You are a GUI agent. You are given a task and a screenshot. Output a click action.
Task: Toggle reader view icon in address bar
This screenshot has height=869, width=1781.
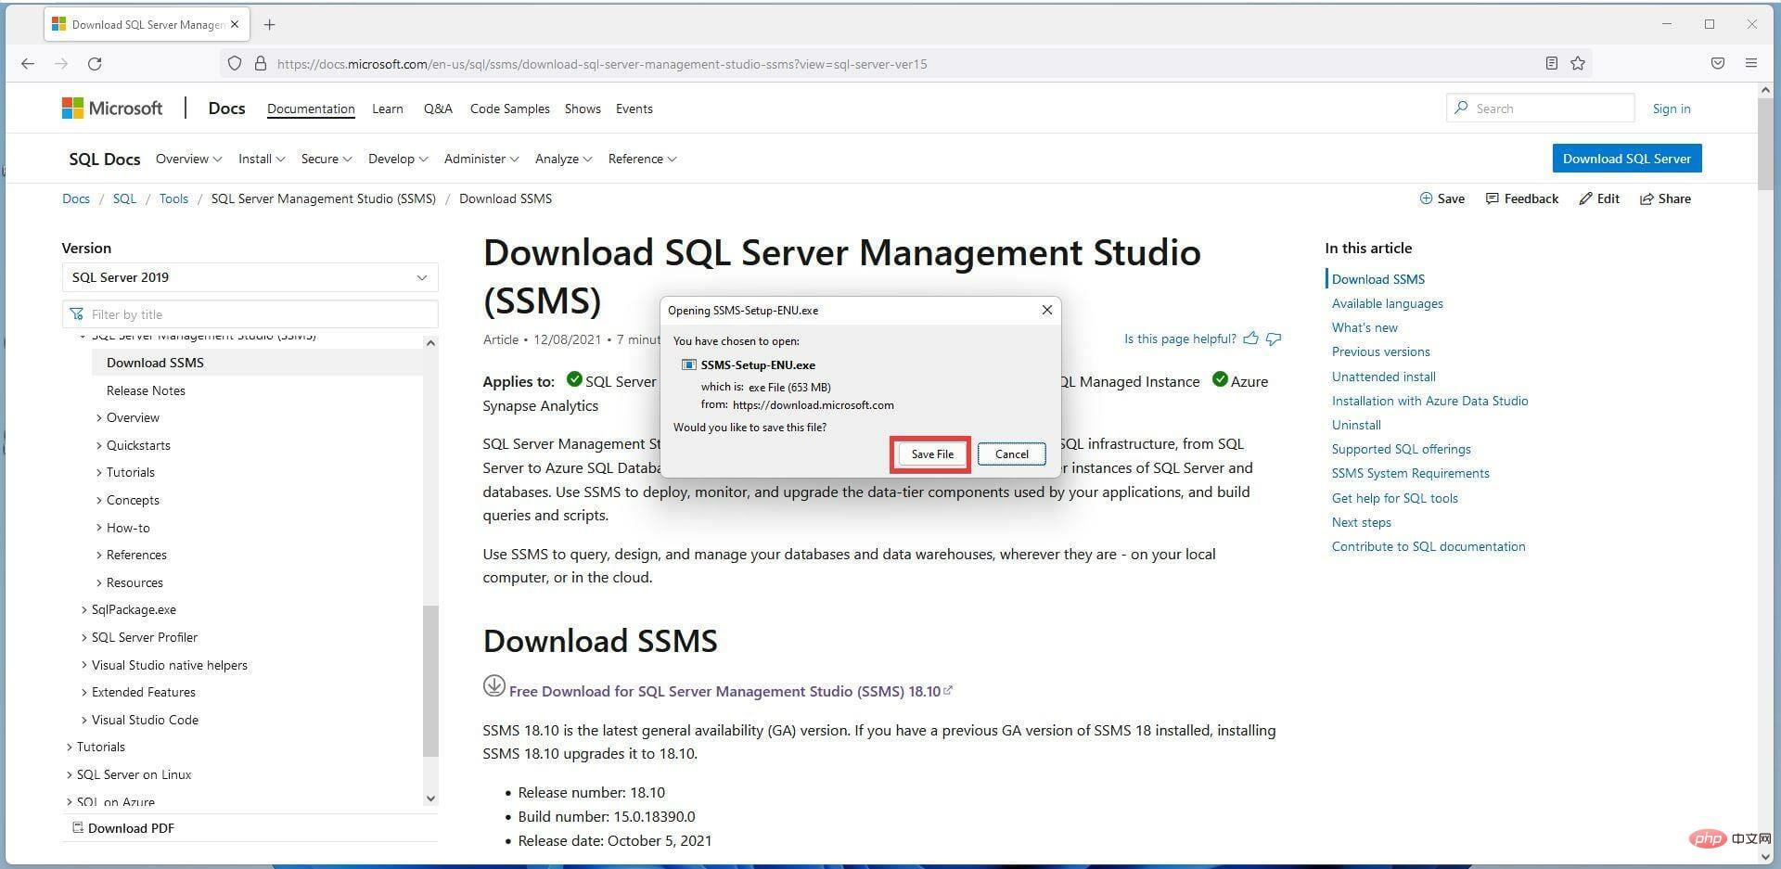[x=1551, y=63]
